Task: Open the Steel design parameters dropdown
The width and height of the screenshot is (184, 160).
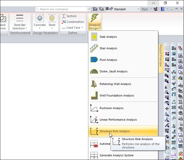Action: click(52, 22)
